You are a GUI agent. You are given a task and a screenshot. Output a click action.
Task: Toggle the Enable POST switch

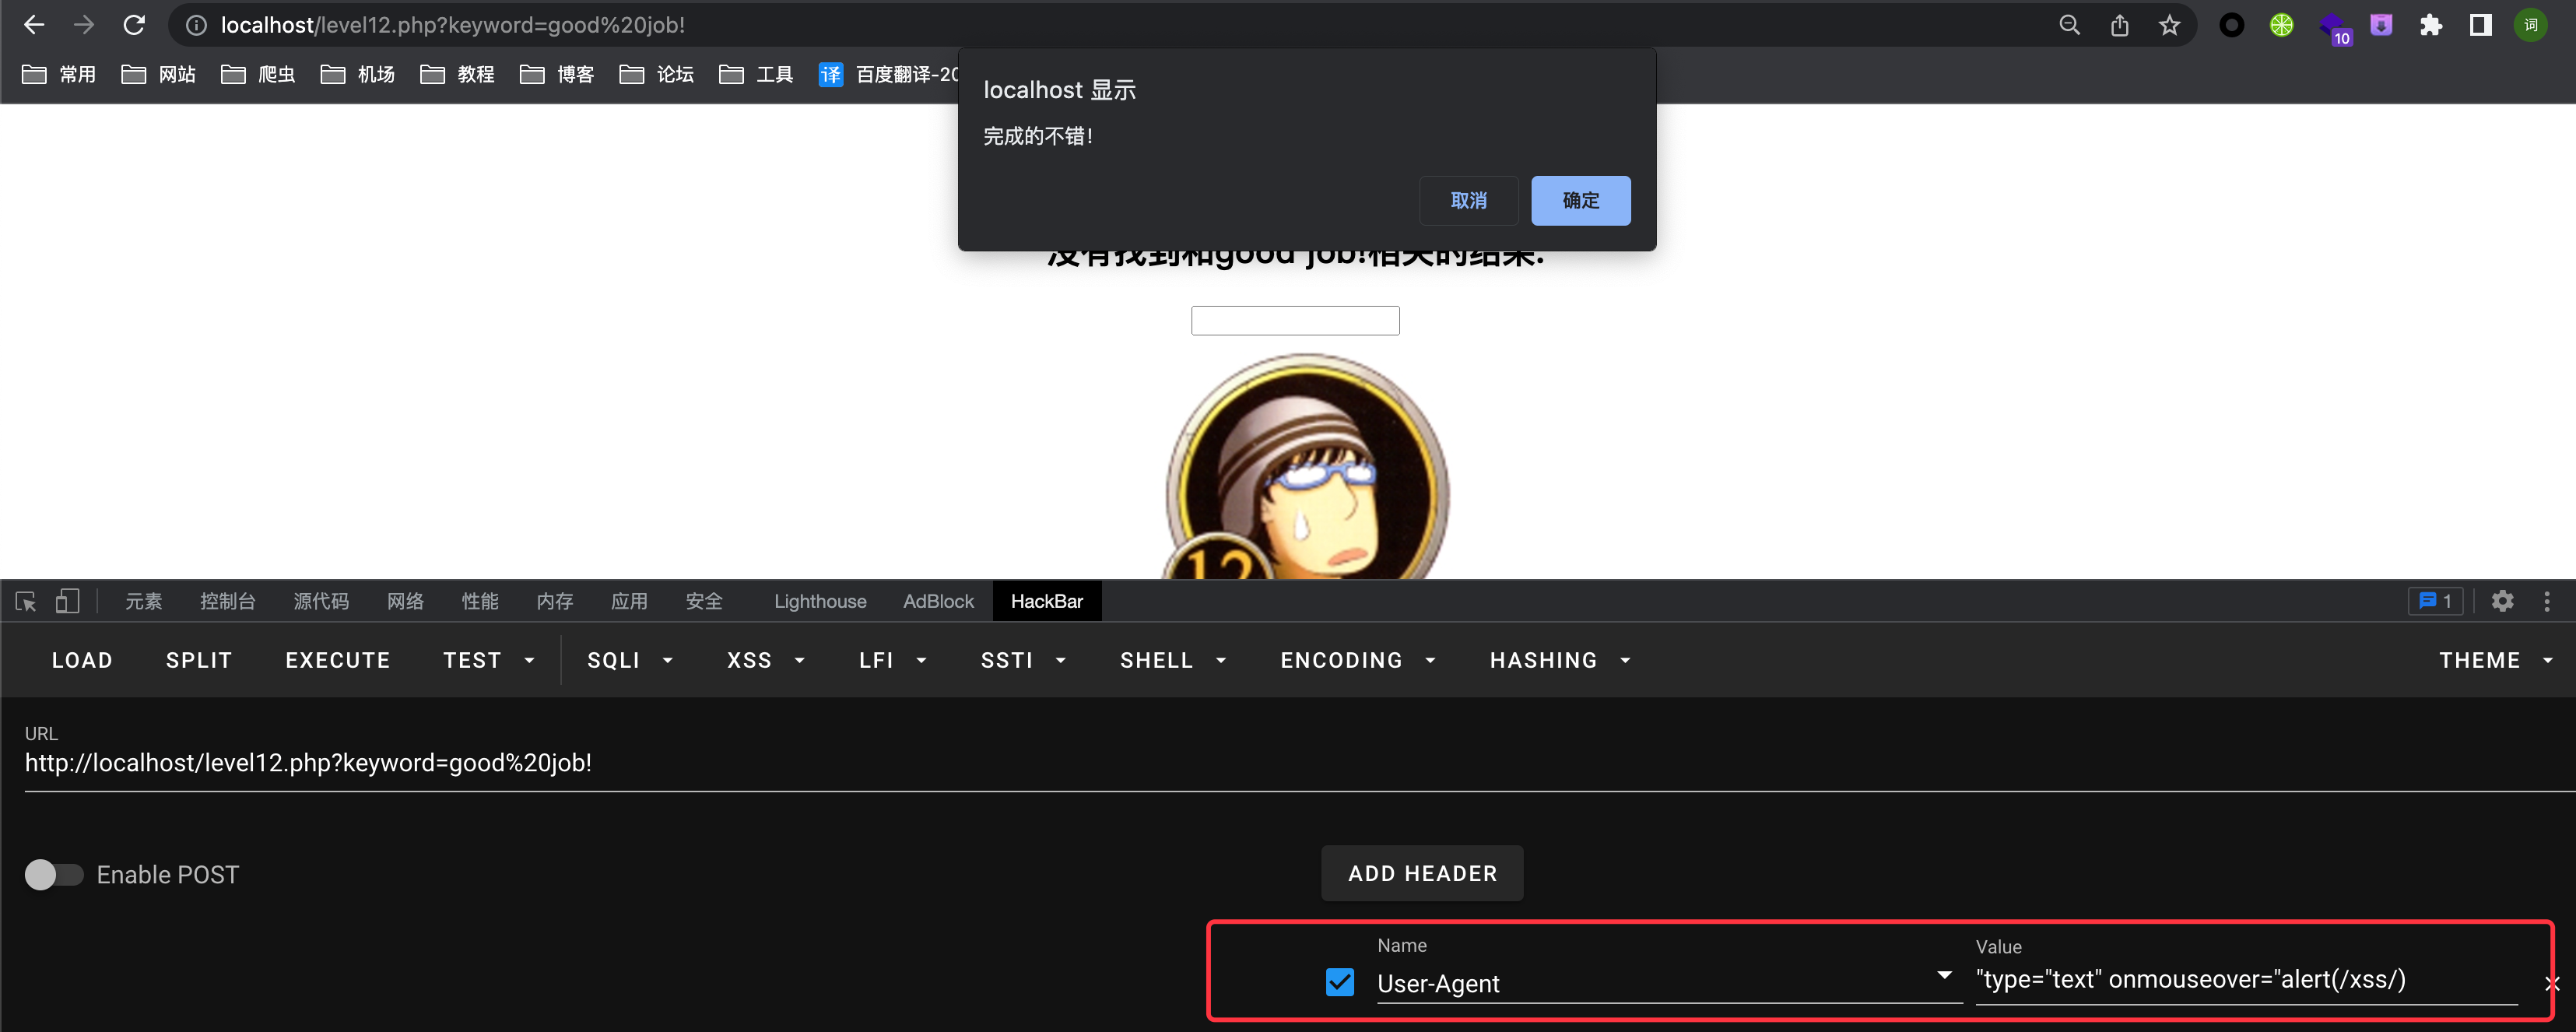[54, 875]
